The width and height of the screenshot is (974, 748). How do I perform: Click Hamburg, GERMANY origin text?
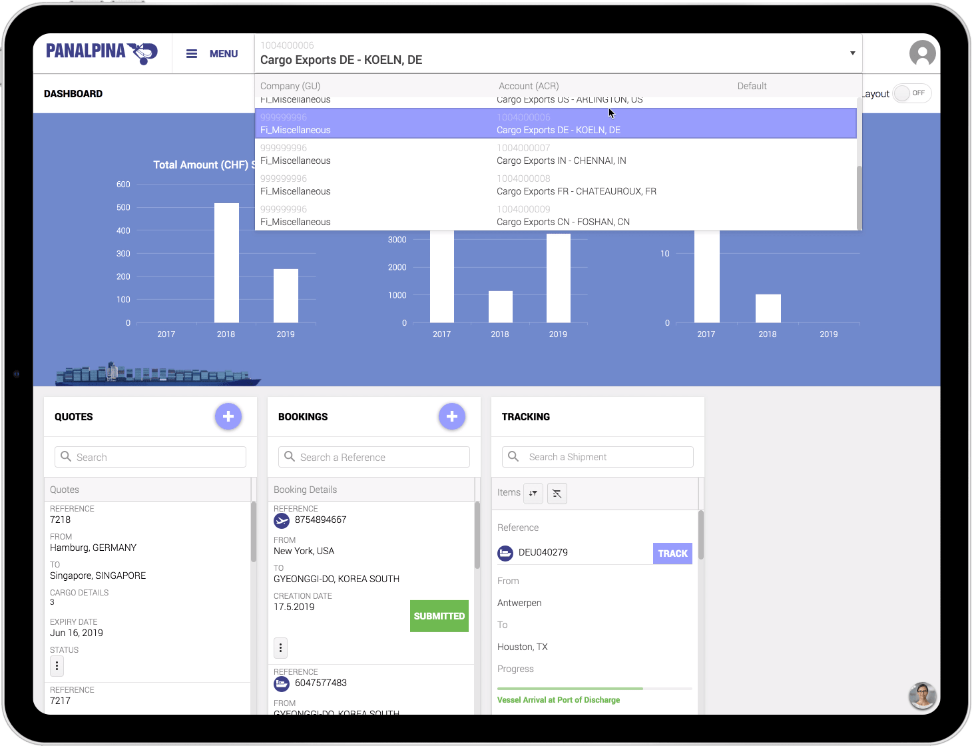point(93,548)
